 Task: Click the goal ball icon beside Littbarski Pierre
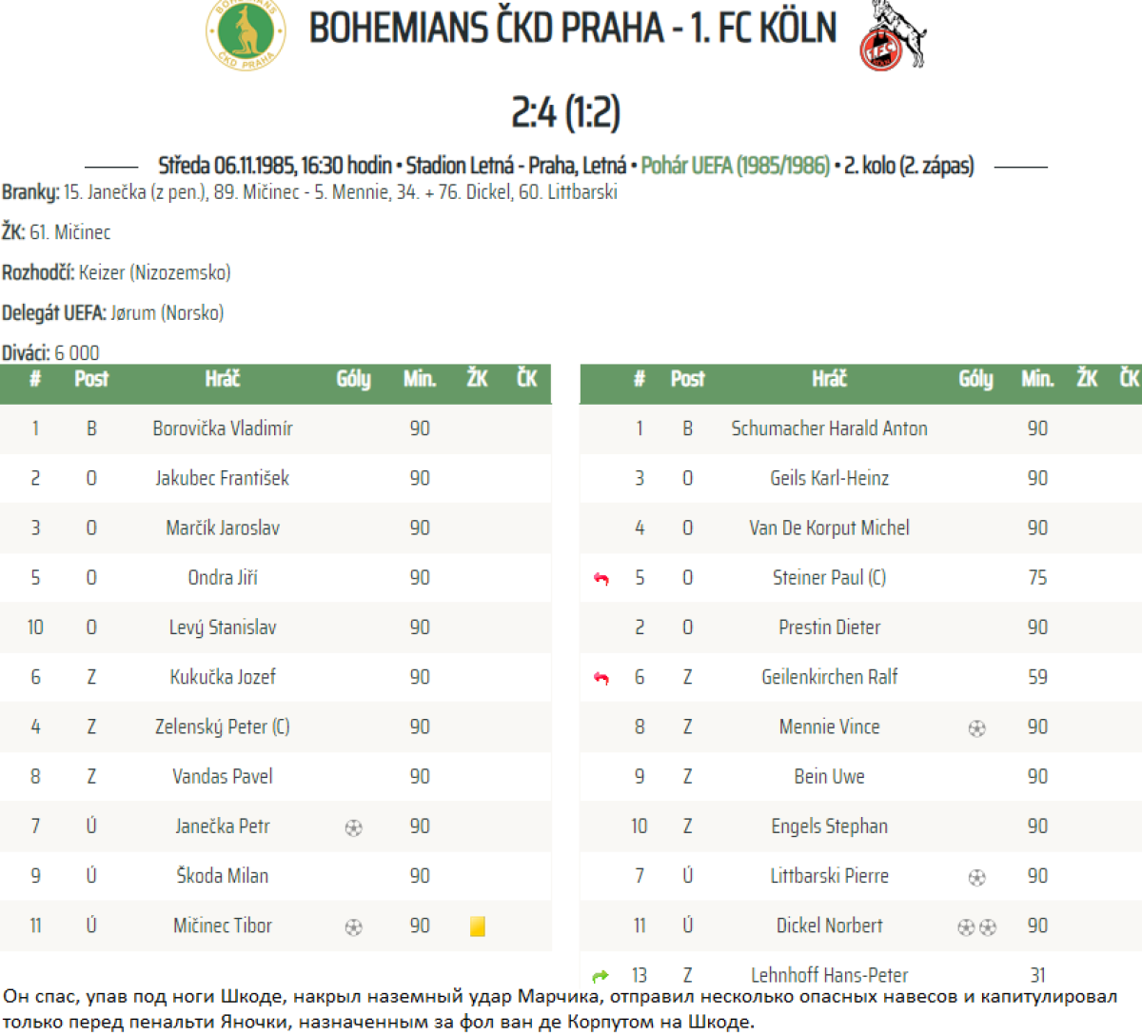coord(976,877)
